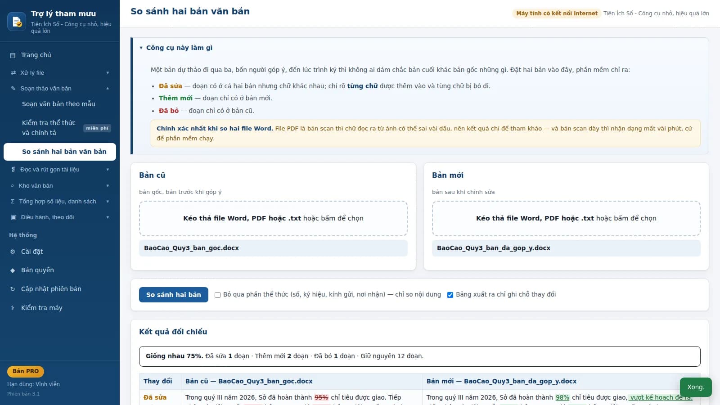Click the miễn phí tag
Viewport: 720px width, 405px height.
(x=97, y=128)
